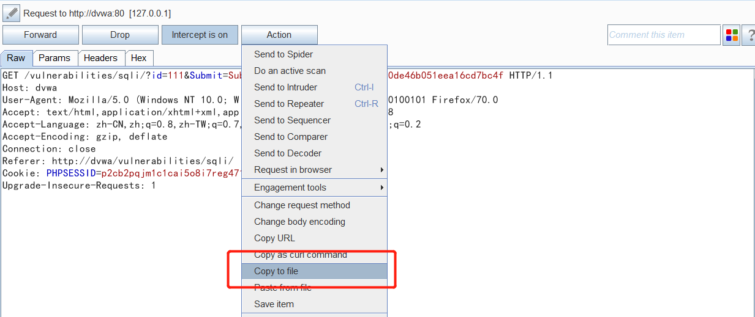Click the PHPSESSID cookie value
The height and width of the screenshot is (317, 755).
[171, 173]
